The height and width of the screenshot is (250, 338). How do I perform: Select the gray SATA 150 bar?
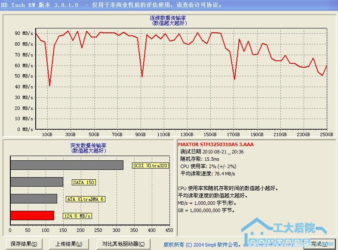[x=37, y=182]
